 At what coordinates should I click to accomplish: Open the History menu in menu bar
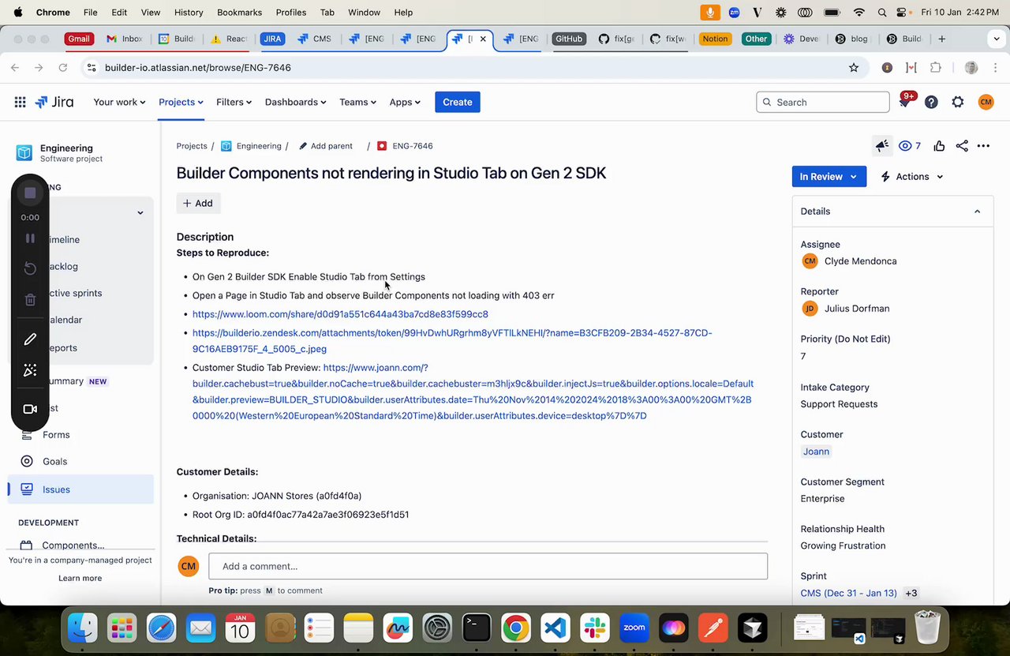189,13
